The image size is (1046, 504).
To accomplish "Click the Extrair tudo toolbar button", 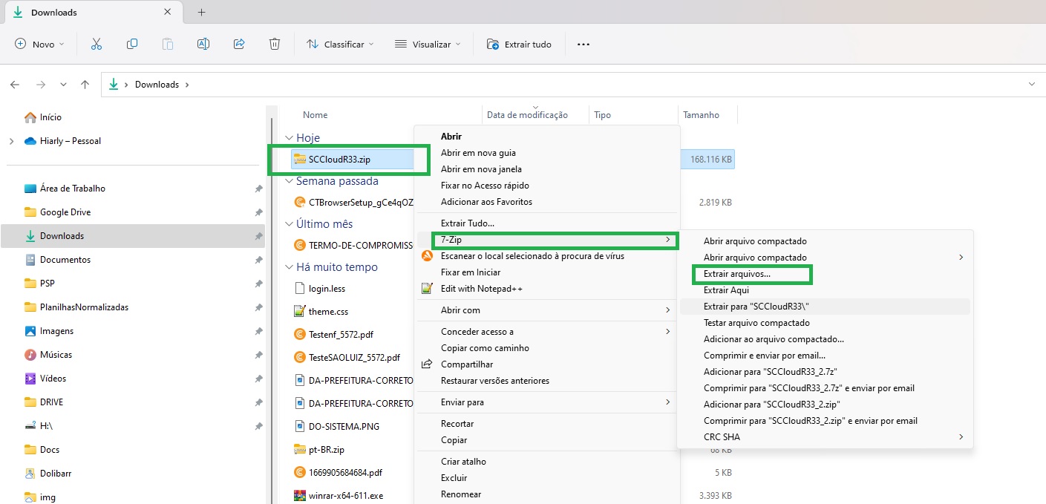I will pyautogui.click(x=519, y=45).
